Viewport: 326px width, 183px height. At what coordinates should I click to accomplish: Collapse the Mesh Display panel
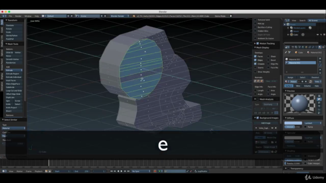255,47
